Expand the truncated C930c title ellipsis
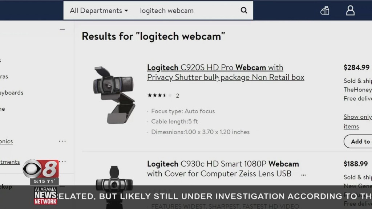This screenshot has height=209, width=372. 303,175
